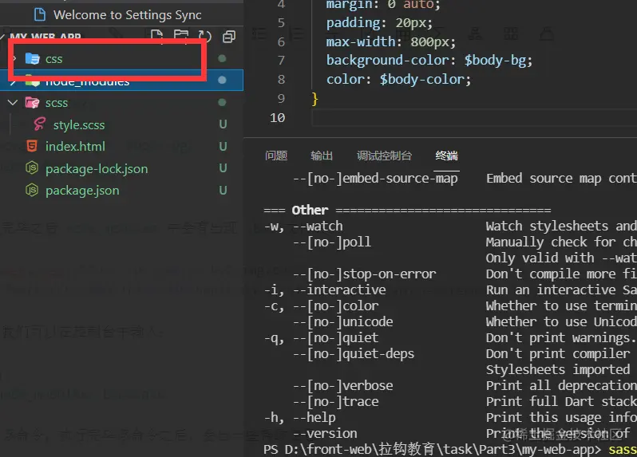Click the --interactive option in terminal
The height and width of the screenshot is (457, 637).
(339, 290)
